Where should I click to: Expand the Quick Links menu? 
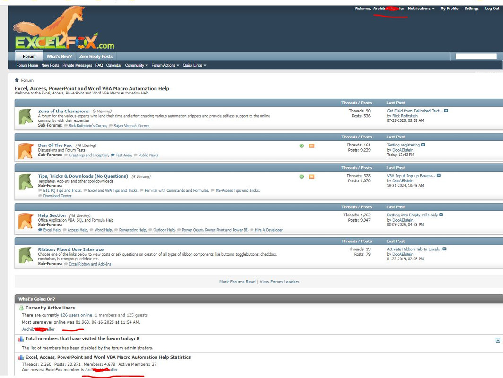coord(194,65)
